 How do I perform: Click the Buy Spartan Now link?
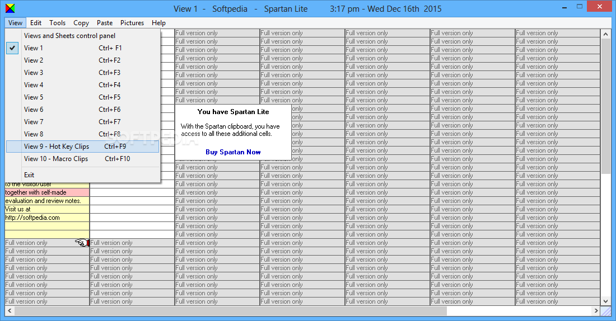click(233, 152)
